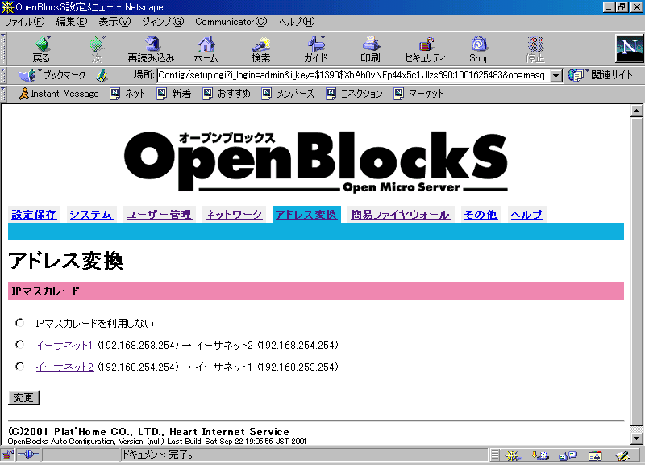Open the システム tab
This screenshot has height=465, width=645.
point(91,215)
